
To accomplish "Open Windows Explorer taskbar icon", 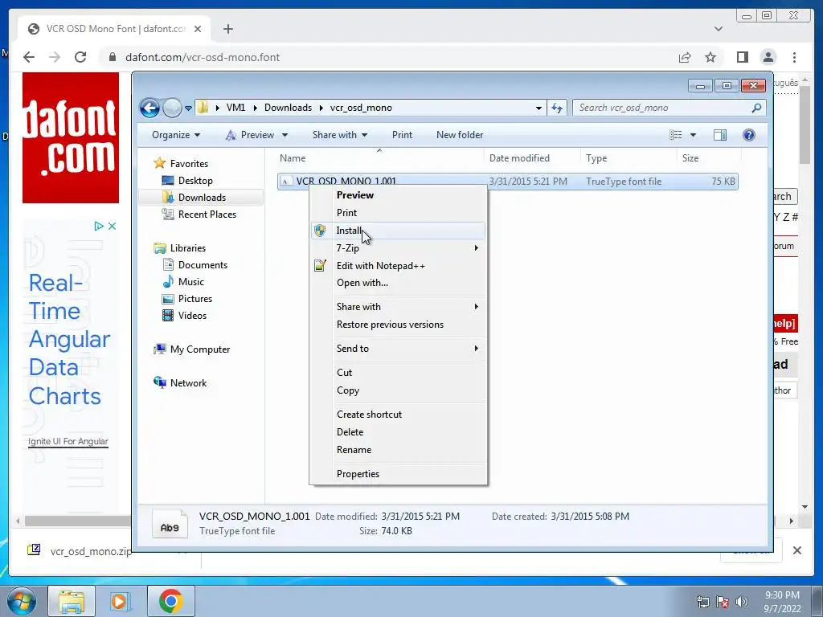I will [72, 601].
